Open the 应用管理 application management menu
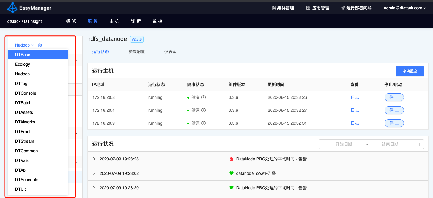This screenshot has width=433, height=198. pyautogui.click(x=317, y=8)
